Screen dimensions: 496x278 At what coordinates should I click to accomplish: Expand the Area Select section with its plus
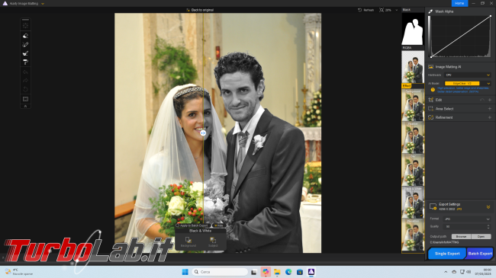coord(490,109)
